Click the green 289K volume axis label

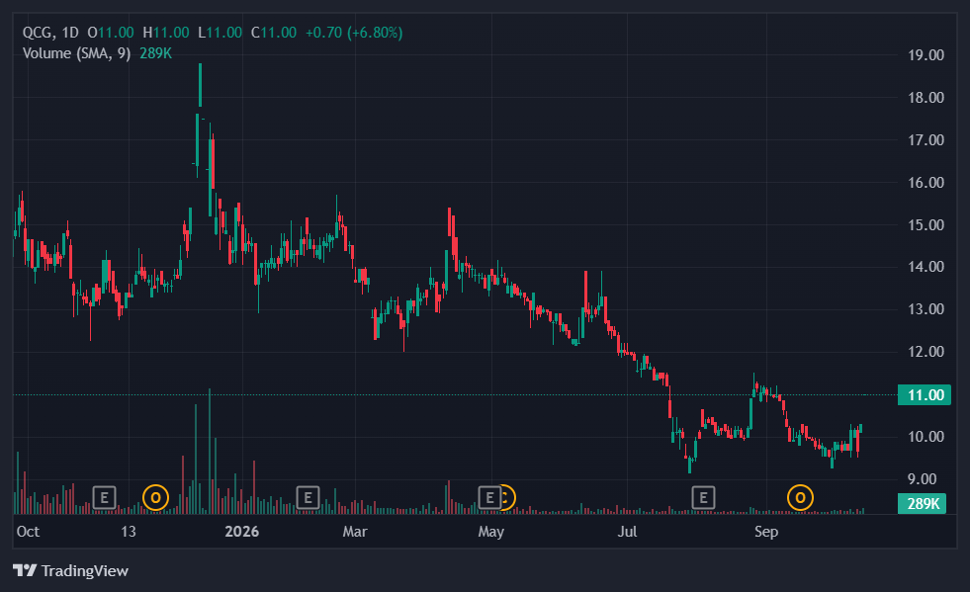click(x=922, y=503)
